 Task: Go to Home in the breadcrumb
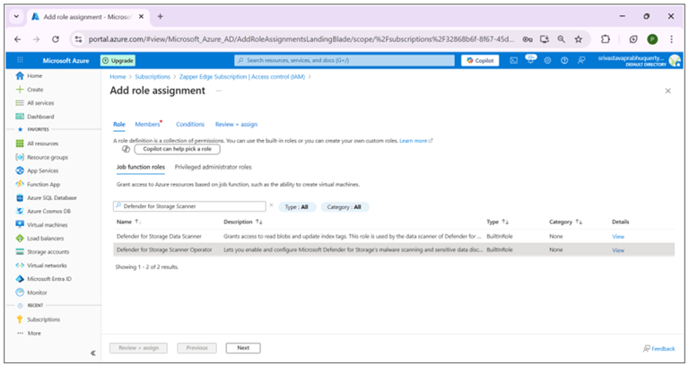pyautogui.click(x=118, y=76)
